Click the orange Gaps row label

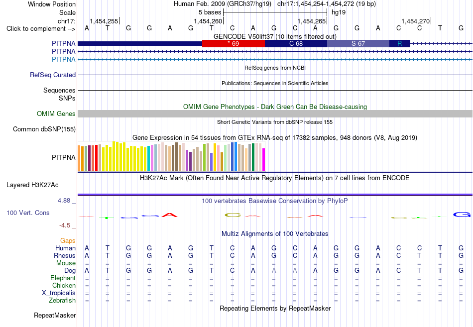[x=68, y=240]
